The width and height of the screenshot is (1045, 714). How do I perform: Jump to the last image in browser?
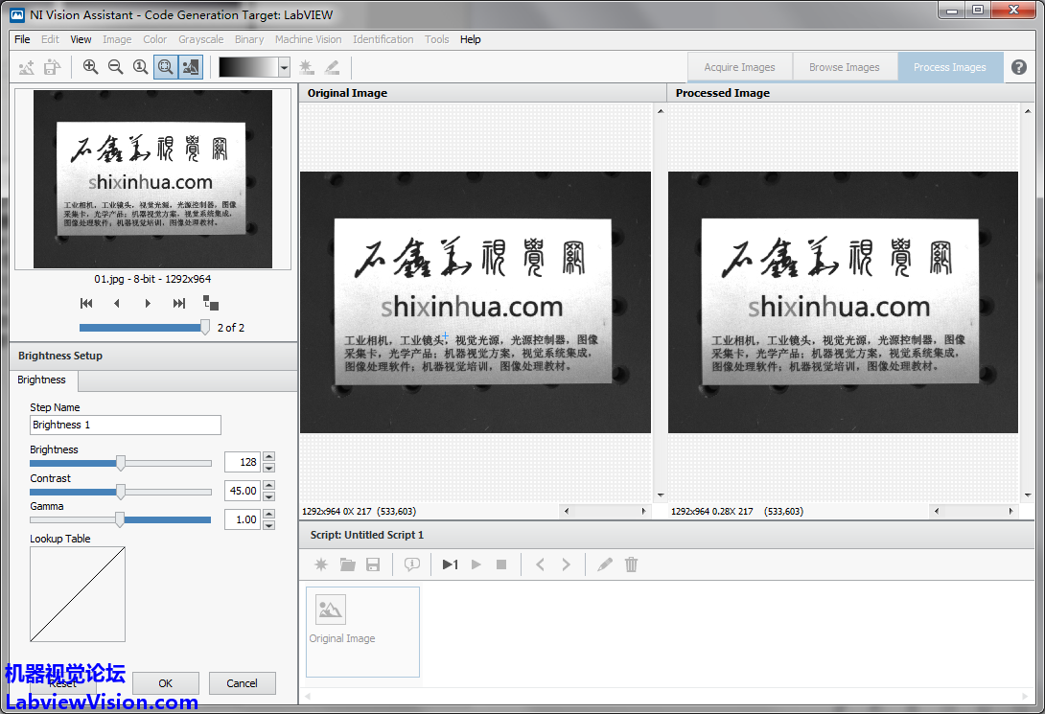178,303
